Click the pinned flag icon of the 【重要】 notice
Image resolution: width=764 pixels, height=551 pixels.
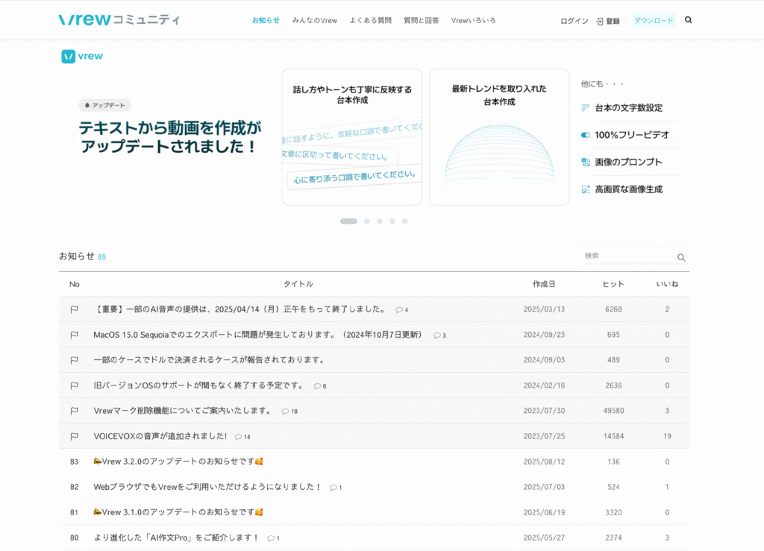point(74,309)
